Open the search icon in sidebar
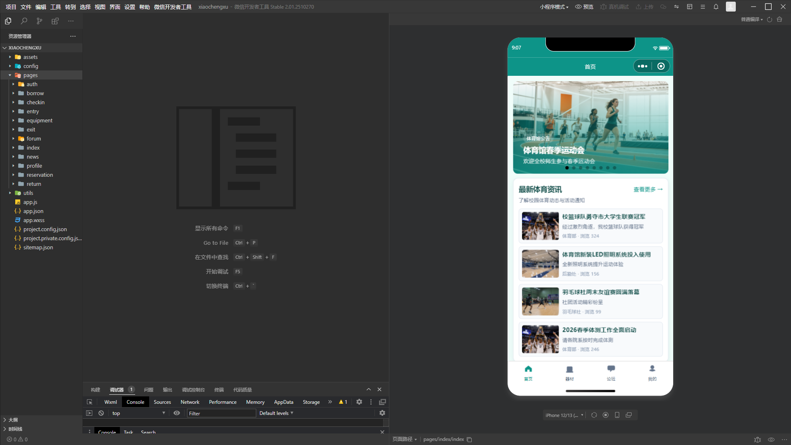Screen dimensions: 791x445 tap(24, 21)
